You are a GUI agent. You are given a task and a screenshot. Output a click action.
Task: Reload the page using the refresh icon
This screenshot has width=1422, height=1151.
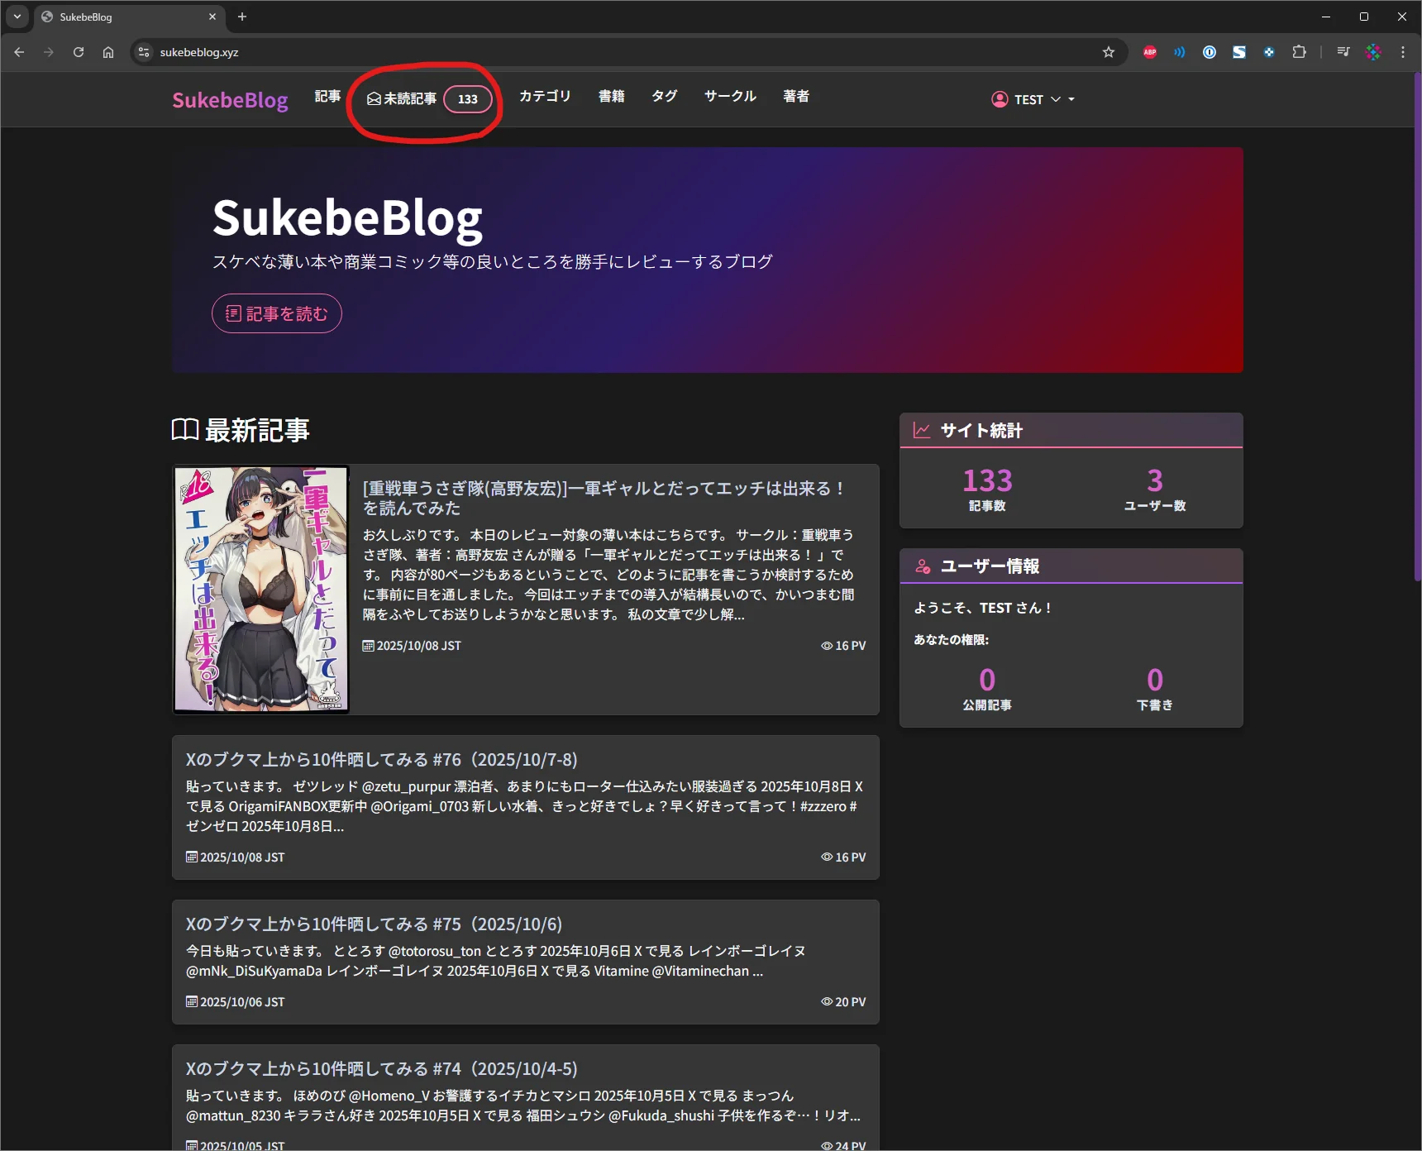(x=79, y=52)
